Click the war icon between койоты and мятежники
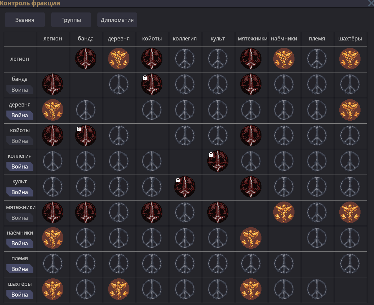 coord(251,136)
